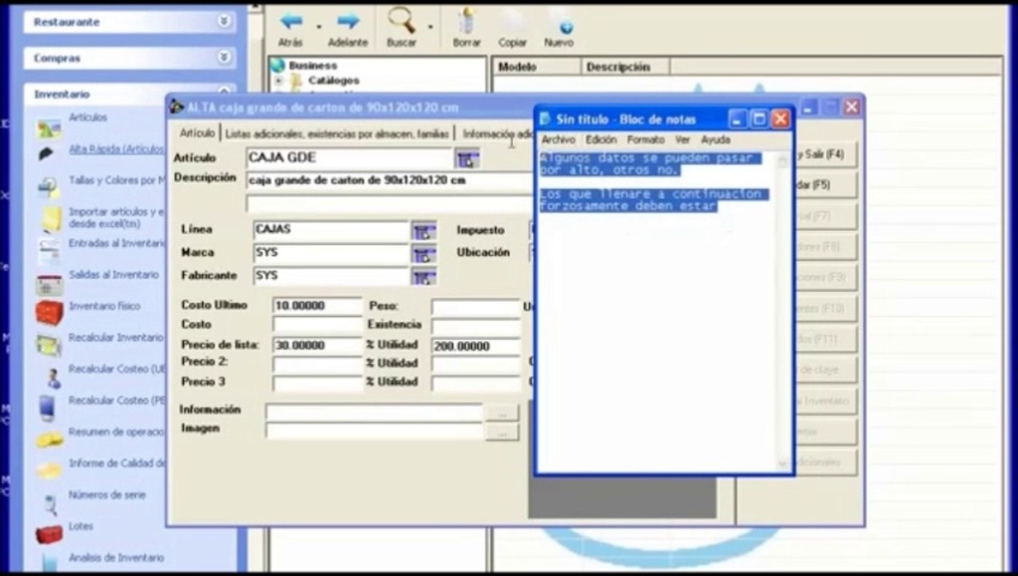
Task: Click the Bloc de notas text area
Action: [x=657, y=311]
